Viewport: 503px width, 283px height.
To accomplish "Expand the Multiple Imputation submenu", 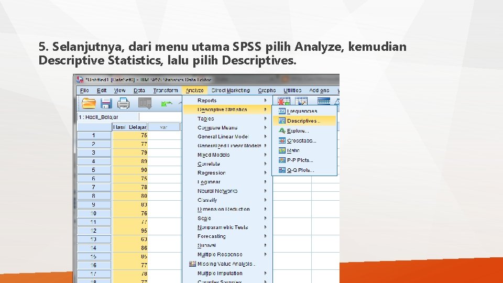I will tap(227, 274).
